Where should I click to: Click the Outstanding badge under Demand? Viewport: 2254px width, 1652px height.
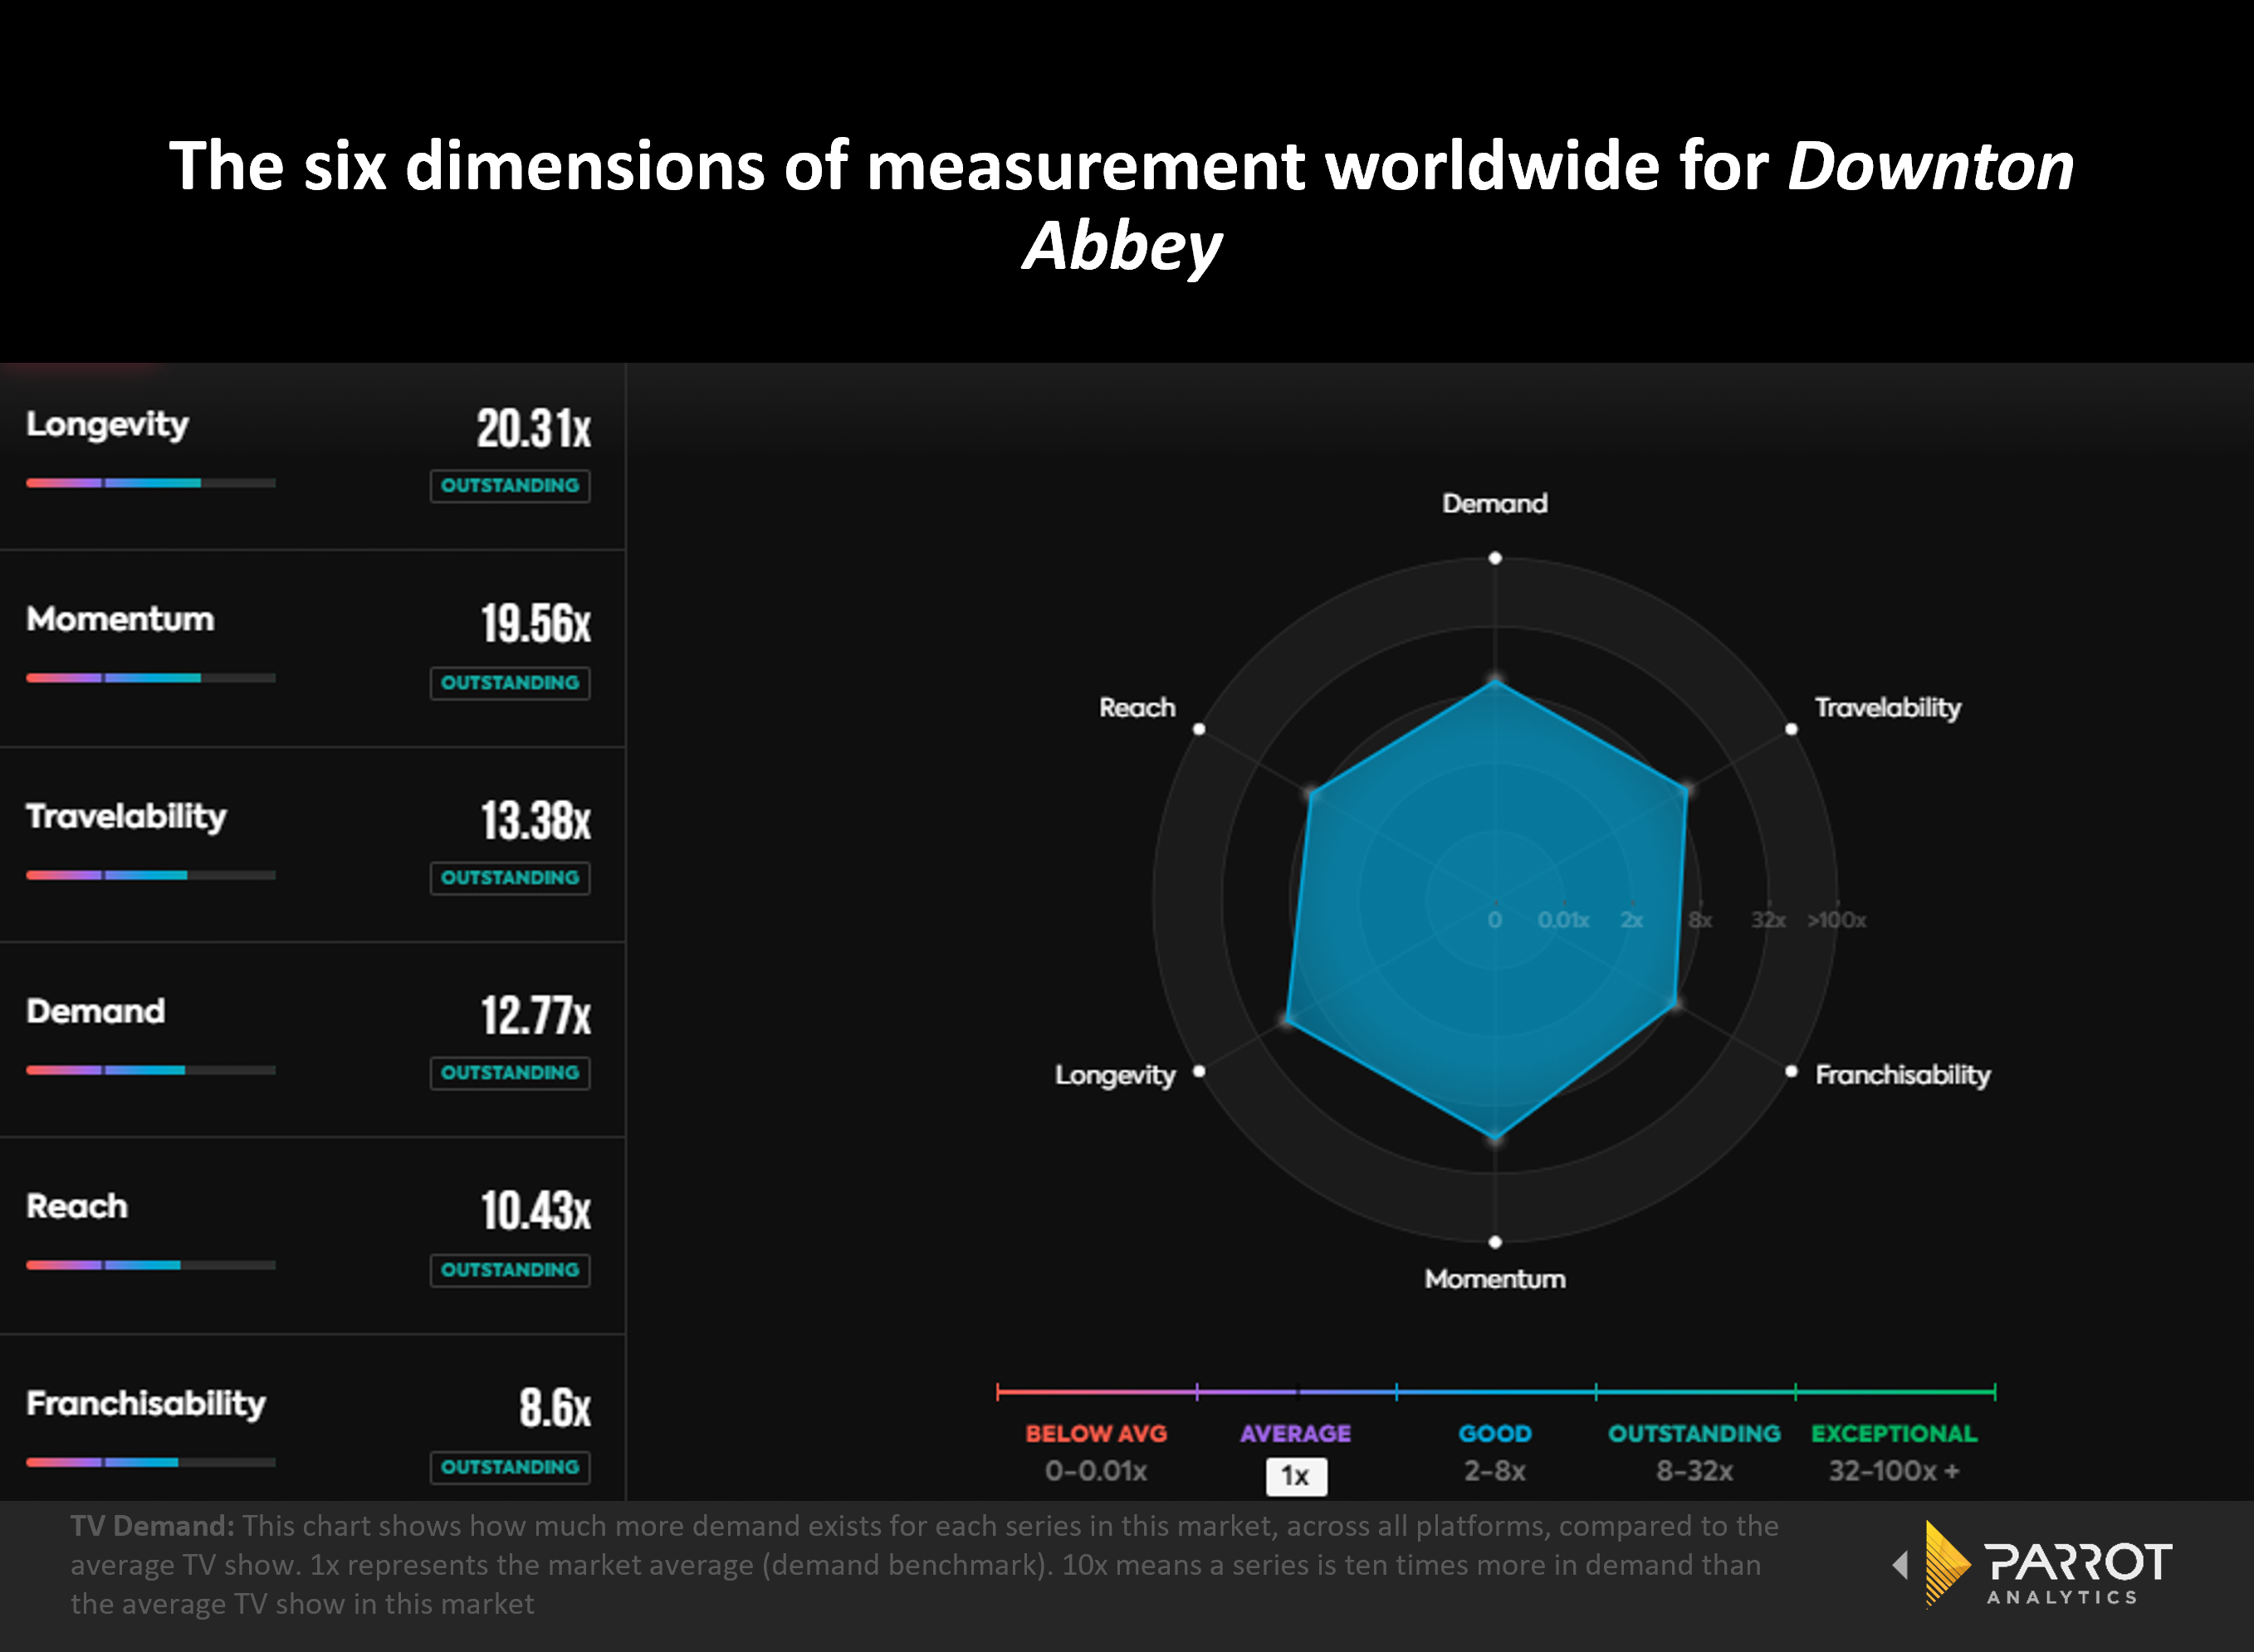(x=510, y=1073)
